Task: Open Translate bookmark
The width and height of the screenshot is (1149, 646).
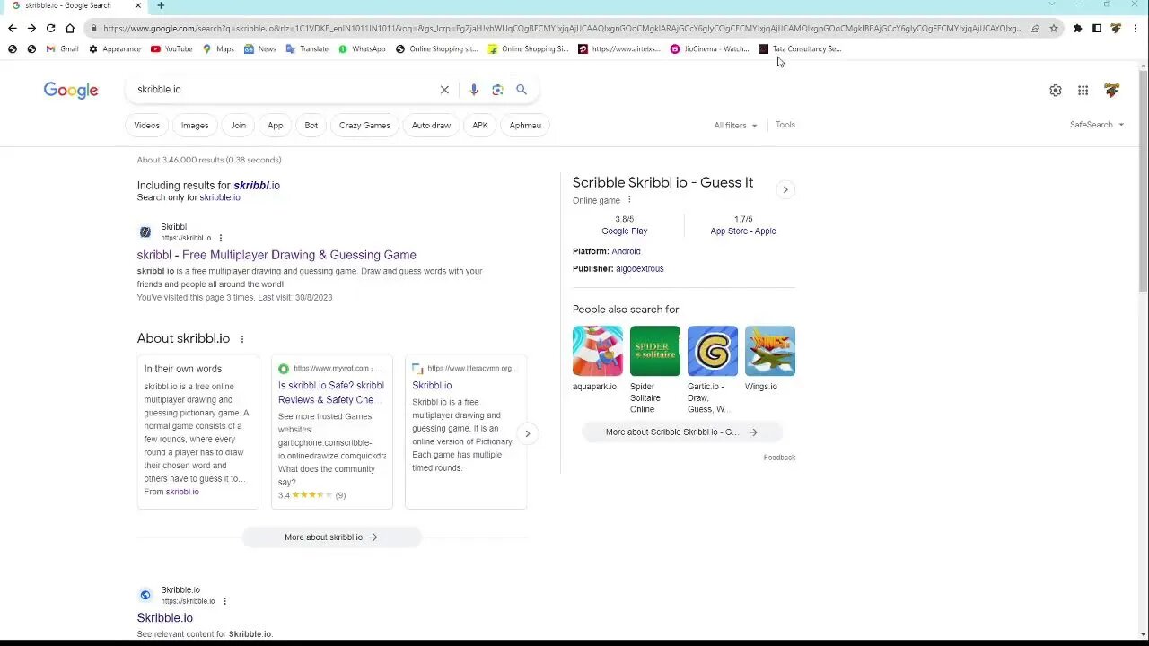Action: pos(307,48)
